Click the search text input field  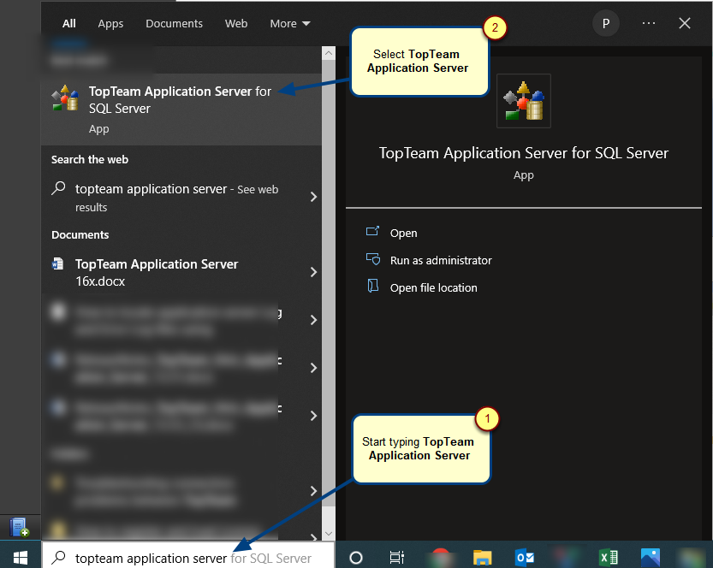click(x=188, y=555)
